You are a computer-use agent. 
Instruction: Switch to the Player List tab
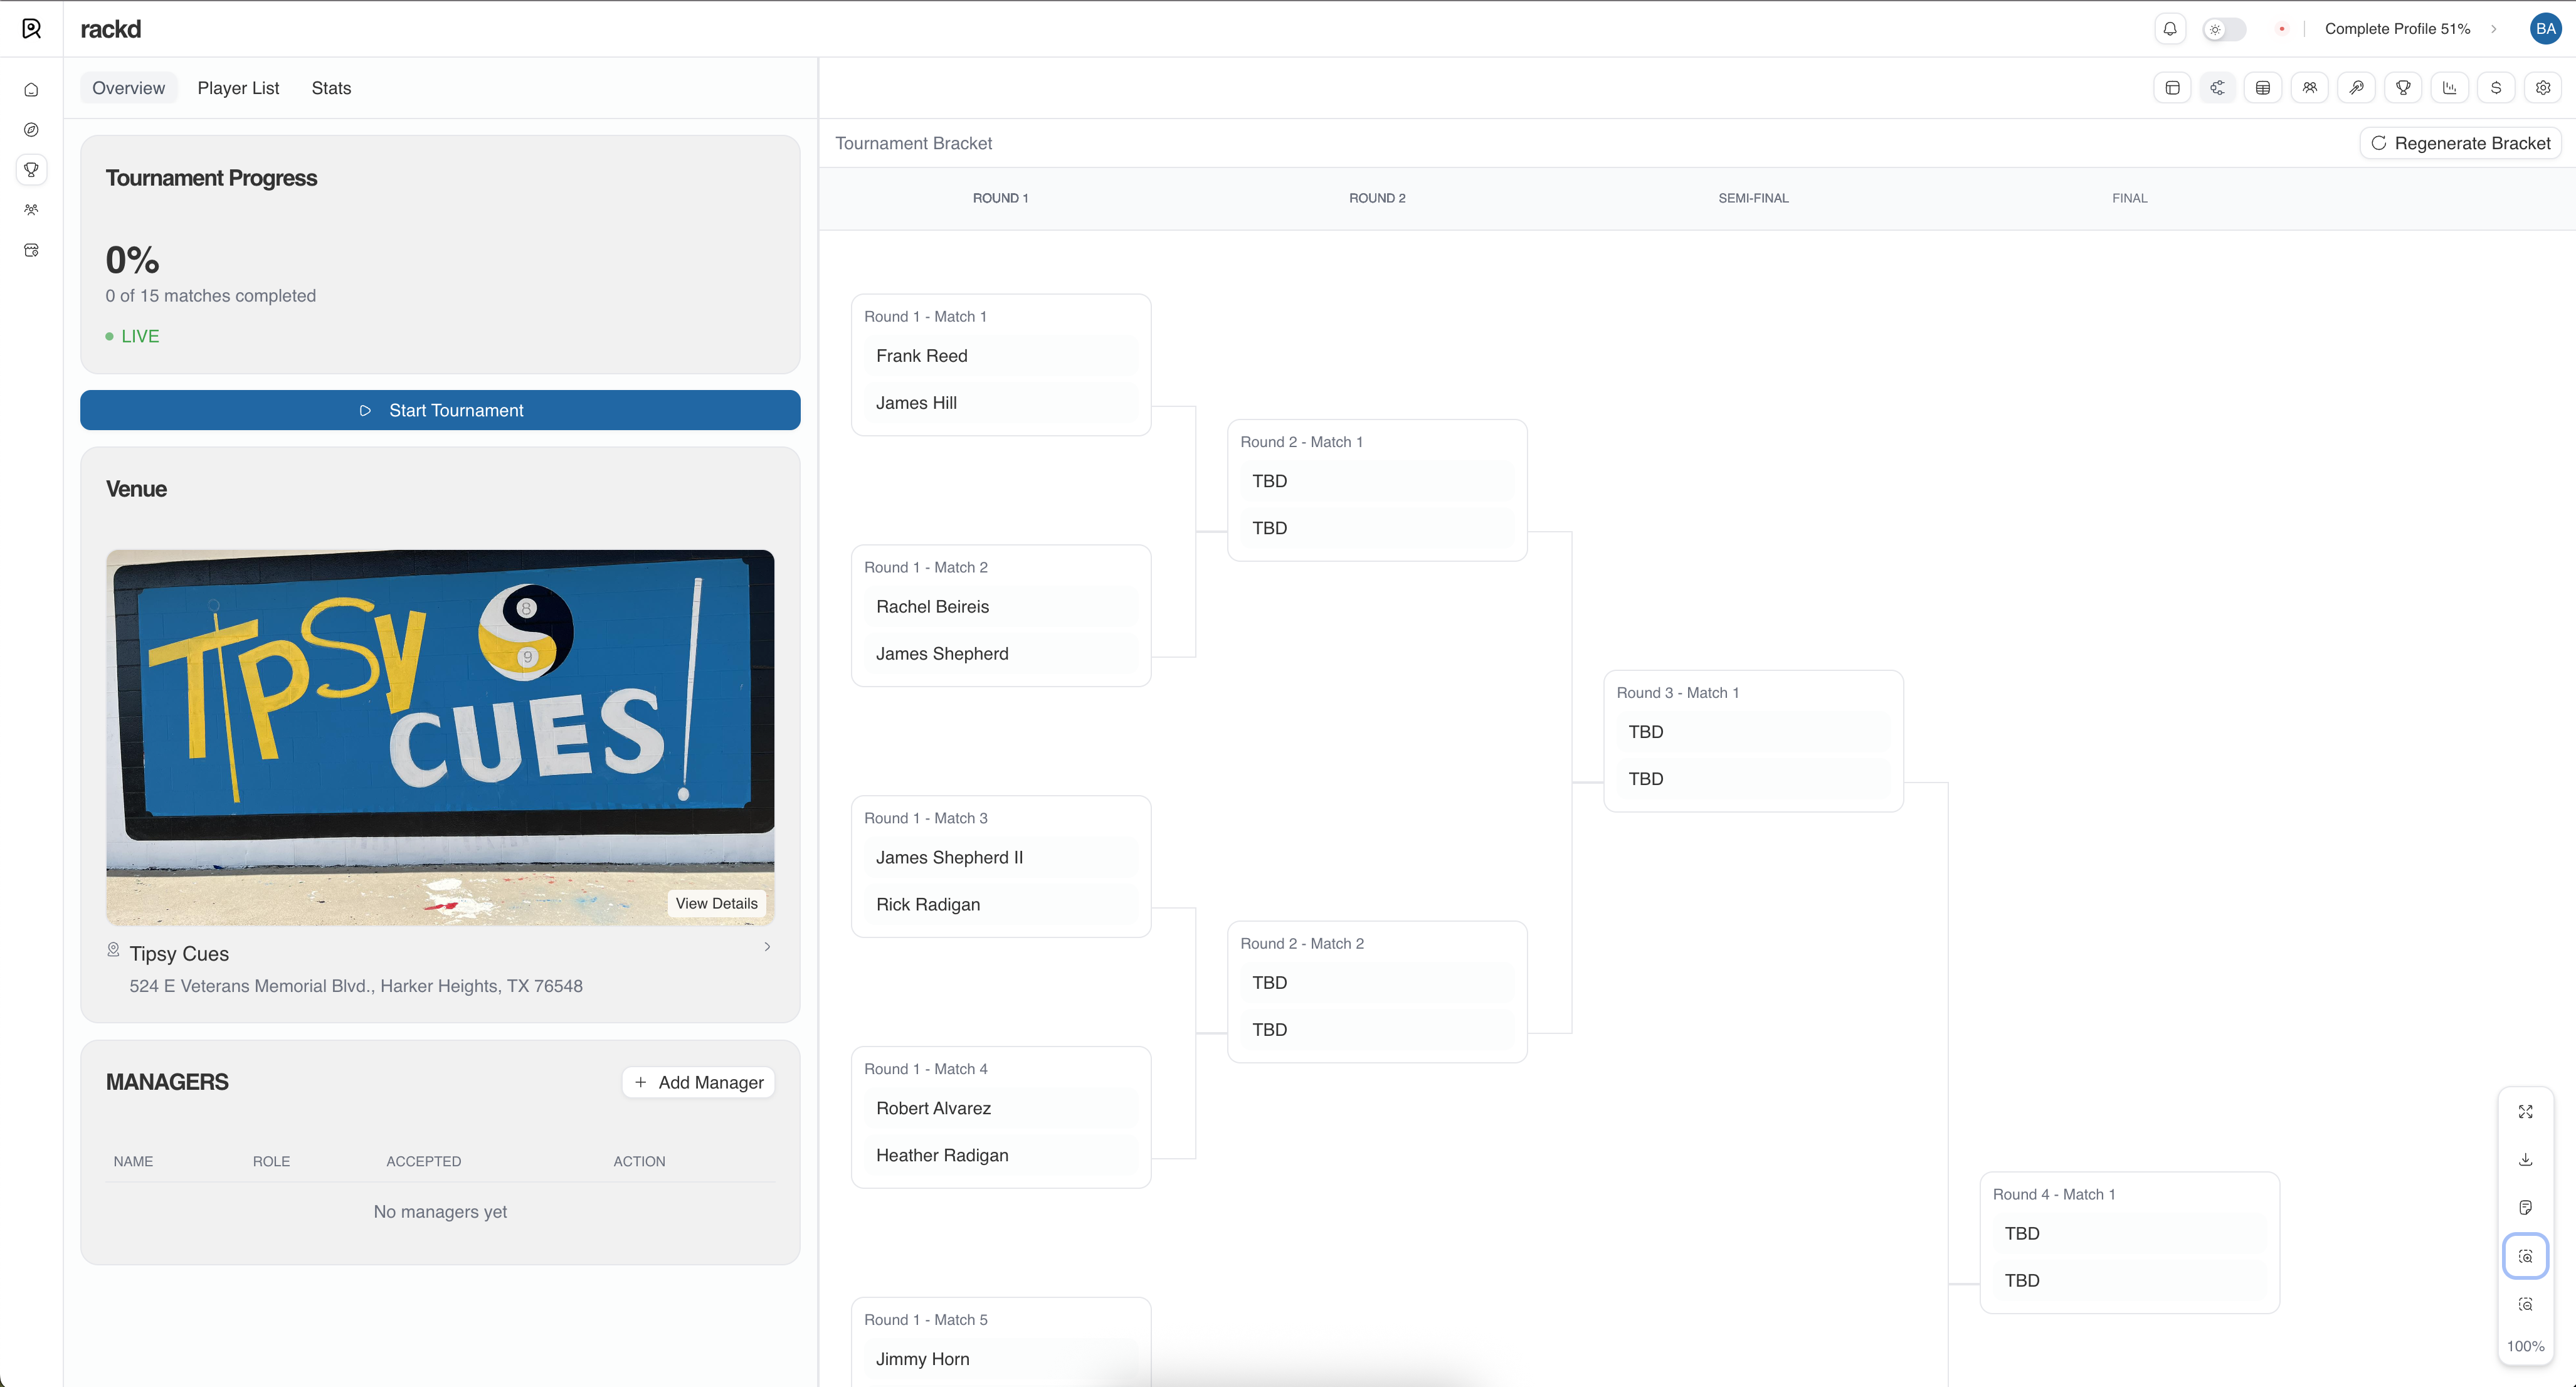pos(238,88)
